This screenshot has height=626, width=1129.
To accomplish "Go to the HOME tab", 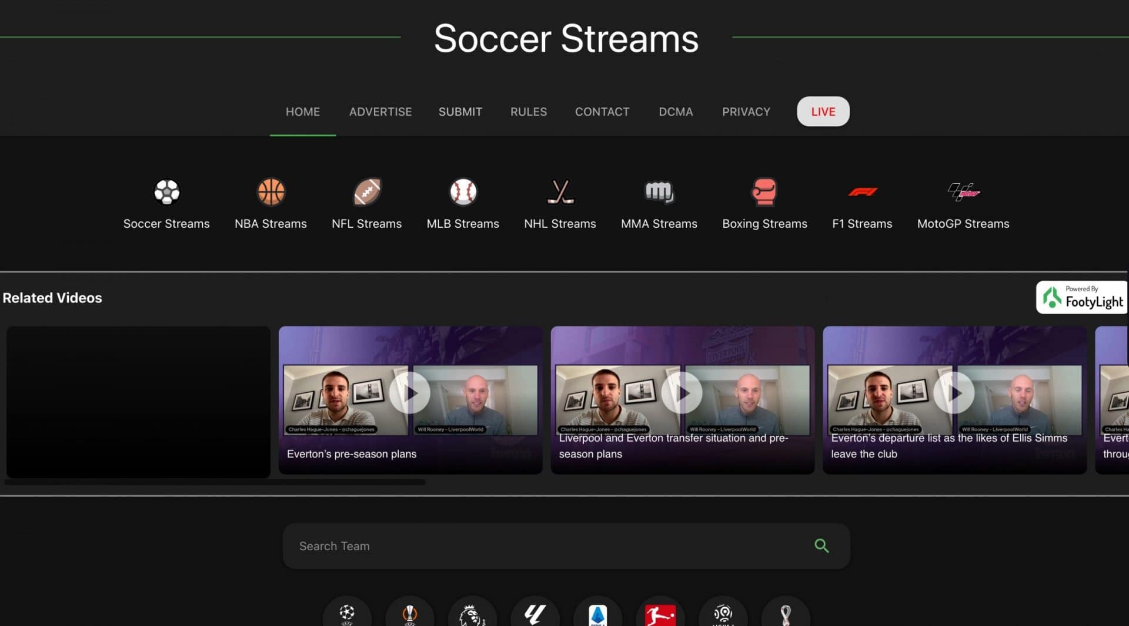I will click(303, 112).
